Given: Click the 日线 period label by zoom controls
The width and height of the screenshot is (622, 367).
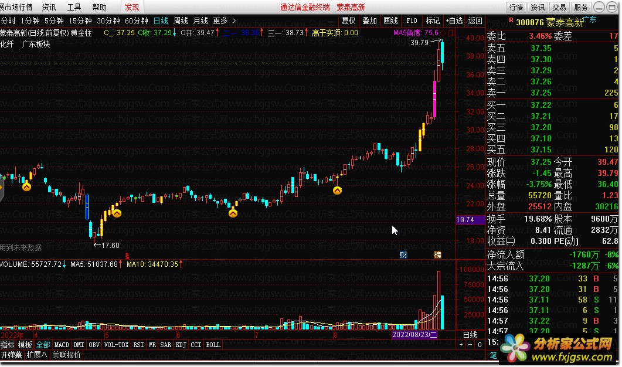Looking at the screenshot, I should pos(470,335).
